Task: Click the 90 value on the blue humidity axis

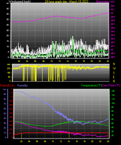Action: coord(5,94)
